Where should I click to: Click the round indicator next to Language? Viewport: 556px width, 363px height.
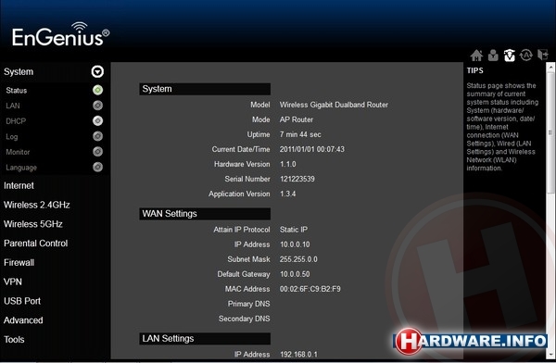[97, 167]
